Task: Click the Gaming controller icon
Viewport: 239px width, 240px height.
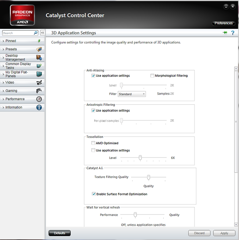Action: tap(39, 91)
